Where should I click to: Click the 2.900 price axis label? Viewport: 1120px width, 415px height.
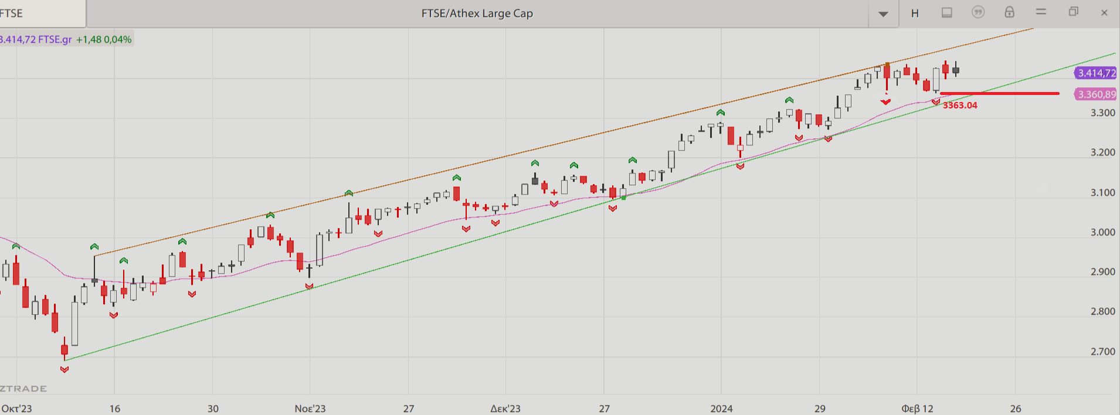click(x=1103, y=272)
